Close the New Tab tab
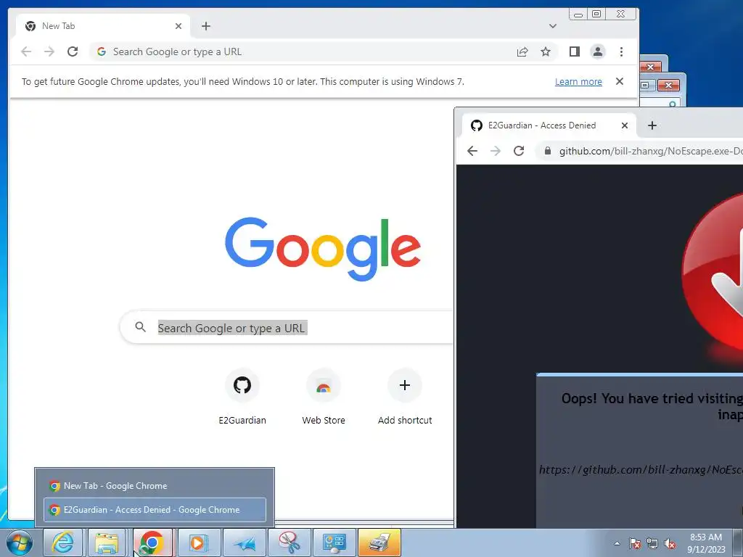743x557 pixels. pyautogui.click(x=178, y=26)
